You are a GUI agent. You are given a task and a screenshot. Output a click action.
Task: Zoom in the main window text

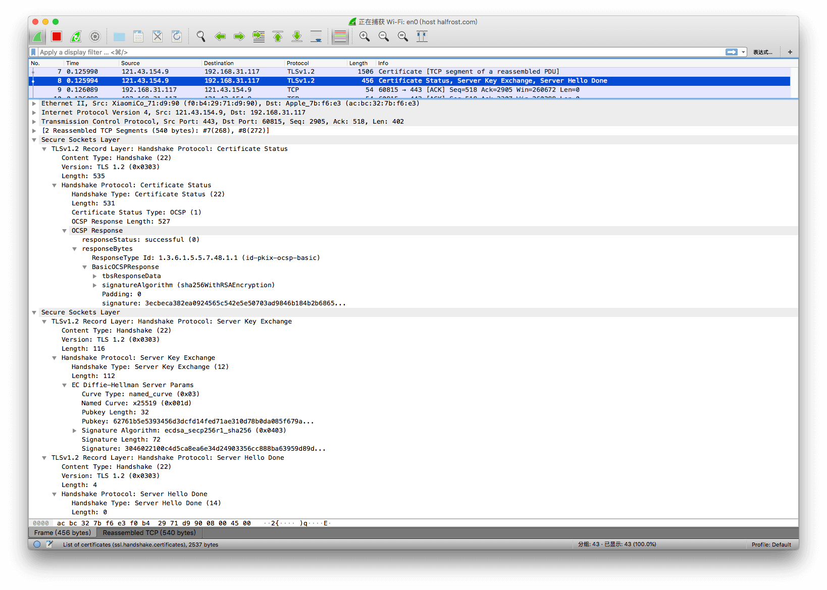click(x=365, y=36)
